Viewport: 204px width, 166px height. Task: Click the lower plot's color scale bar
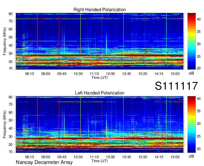(191, 124)
